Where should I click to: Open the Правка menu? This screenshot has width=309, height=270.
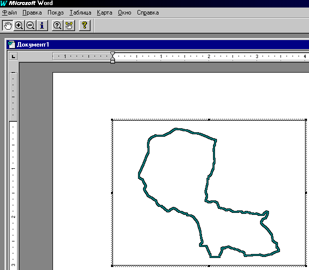(x=32, y=13)
